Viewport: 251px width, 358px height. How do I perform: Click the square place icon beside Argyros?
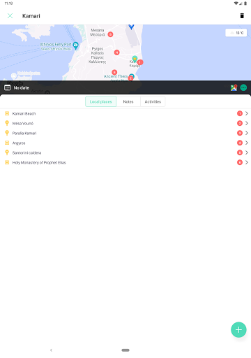(x=7, y=143)
